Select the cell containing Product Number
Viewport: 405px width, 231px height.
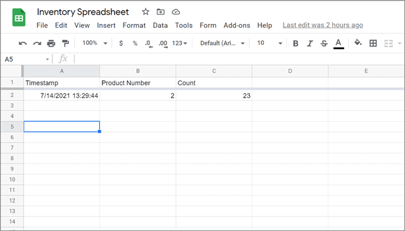138,83
